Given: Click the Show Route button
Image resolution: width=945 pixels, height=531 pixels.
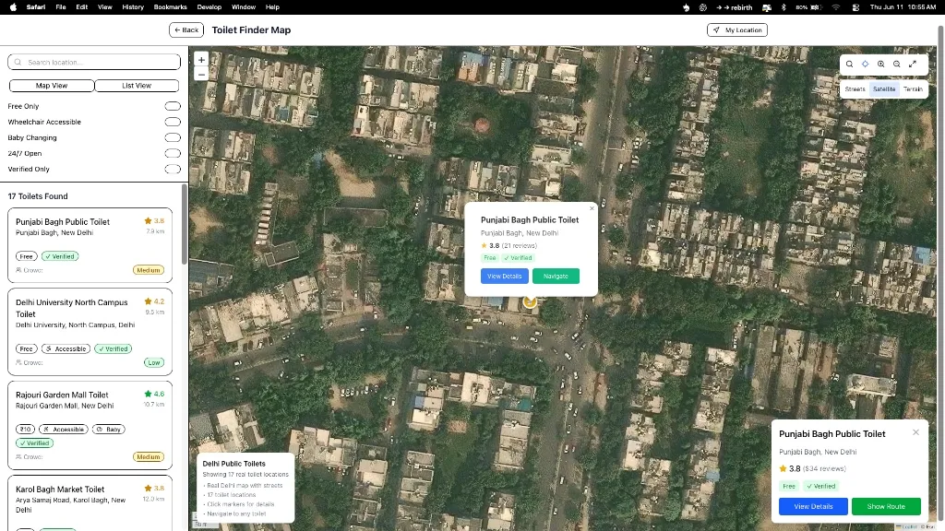Looking at the screenshot, I should click(x=886, y=506).
